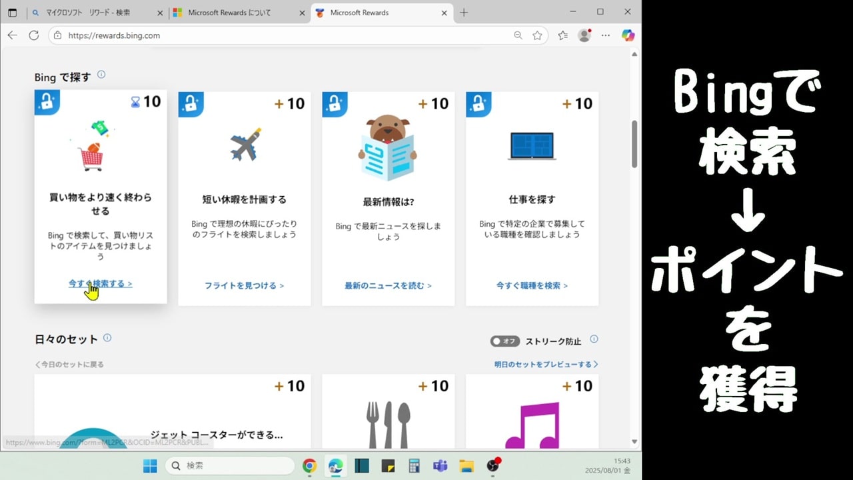View site information lock icon
The height and width of the screenshot is (480, 853).
[58, 35]
